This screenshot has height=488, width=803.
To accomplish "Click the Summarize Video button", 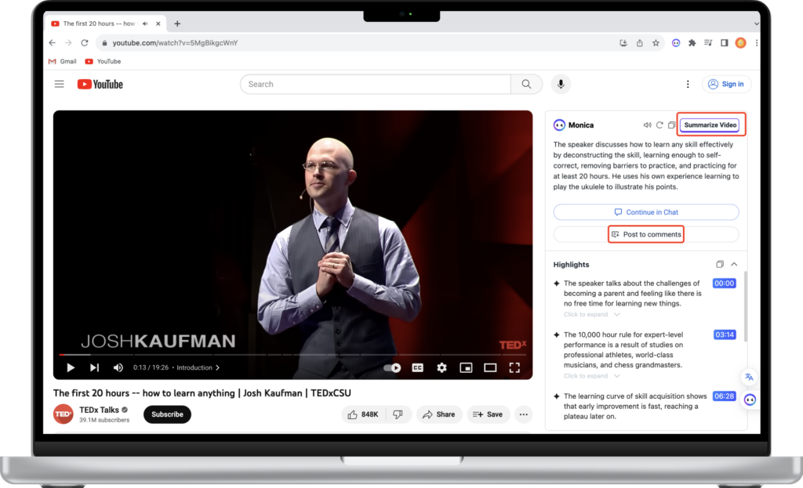I will click(710, 125).
